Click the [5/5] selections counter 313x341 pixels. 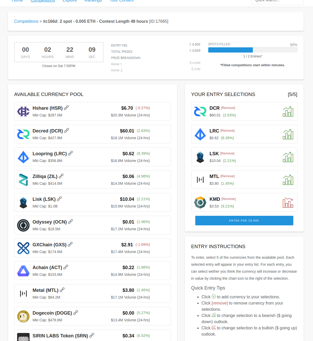pyautogui.click(x=293, y=94)
